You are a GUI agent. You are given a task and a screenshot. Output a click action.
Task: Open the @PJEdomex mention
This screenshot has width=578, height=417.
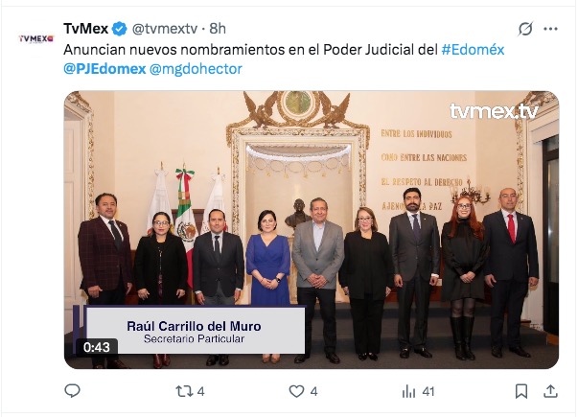click(x=104, y=69)
